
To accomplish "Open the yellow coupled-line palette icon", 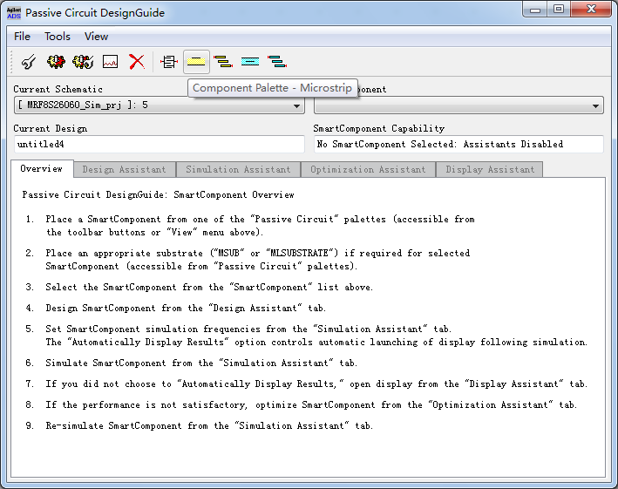I will pyautogui.click(x=223, y=62).
